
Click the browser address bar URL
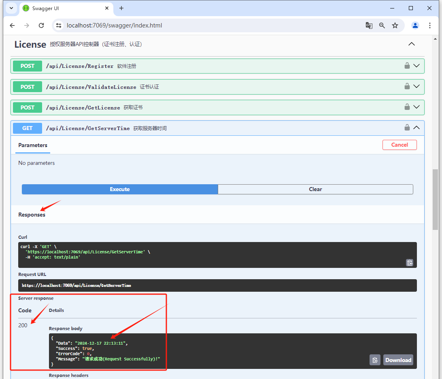pos(114,25)
